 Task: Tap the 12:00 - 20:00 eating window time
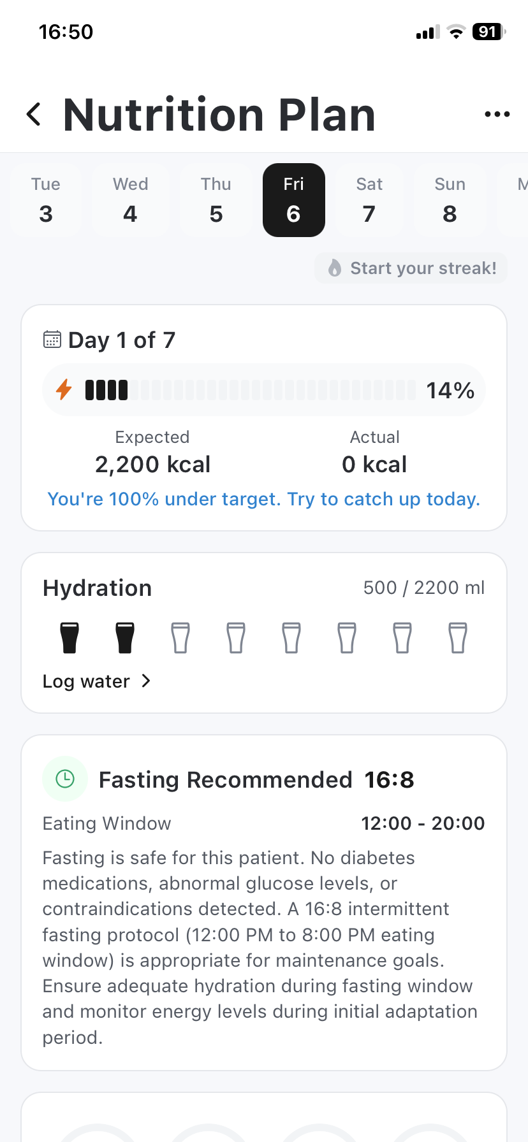click(x=423, y=823)
